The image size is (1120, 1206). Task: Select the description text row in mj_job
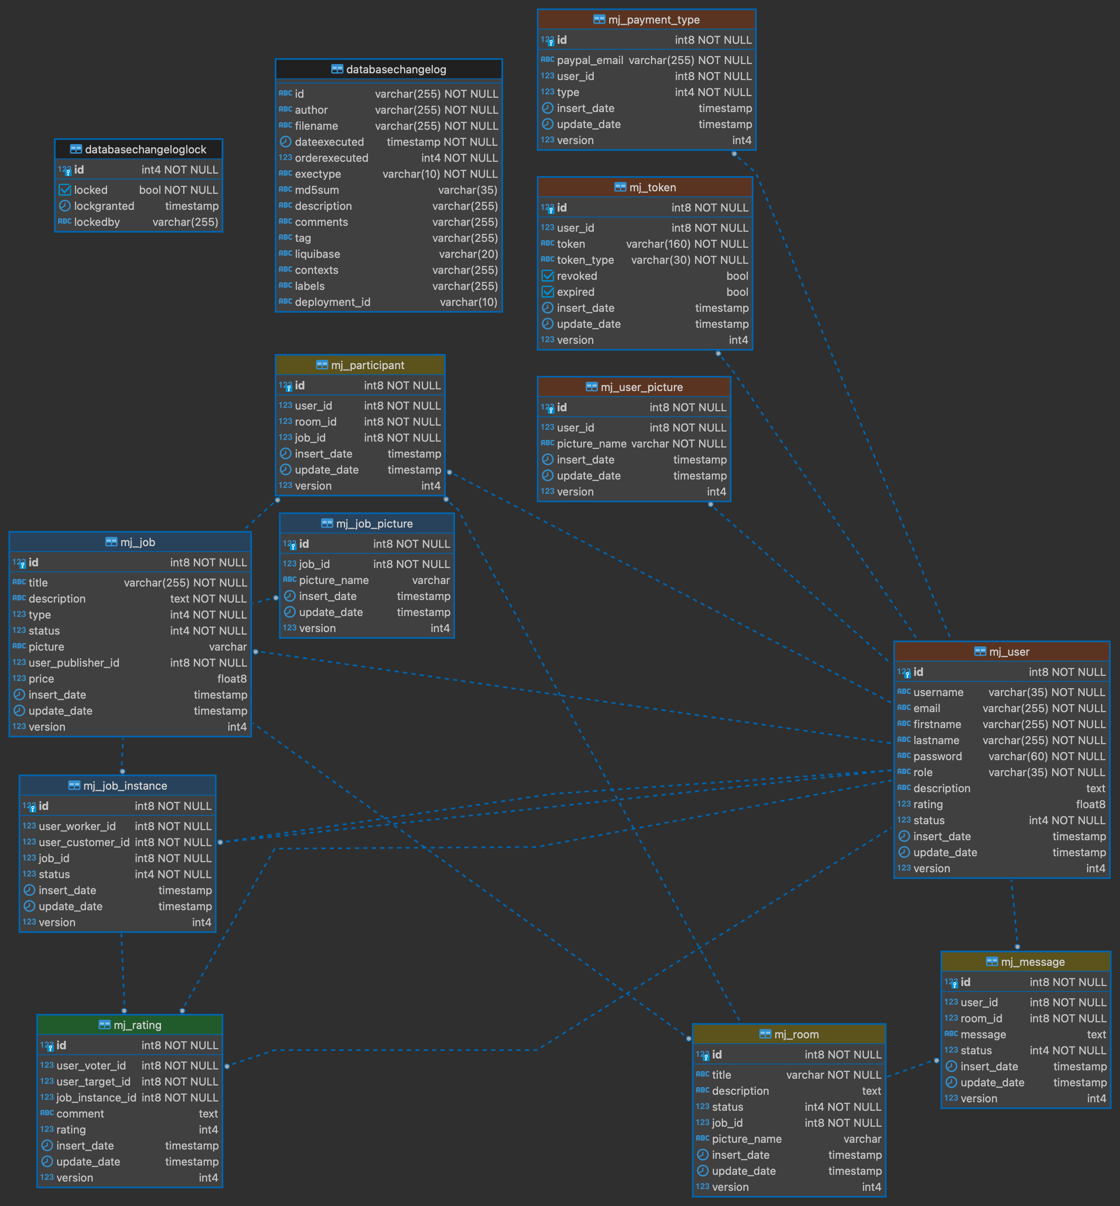pos(130,599)
